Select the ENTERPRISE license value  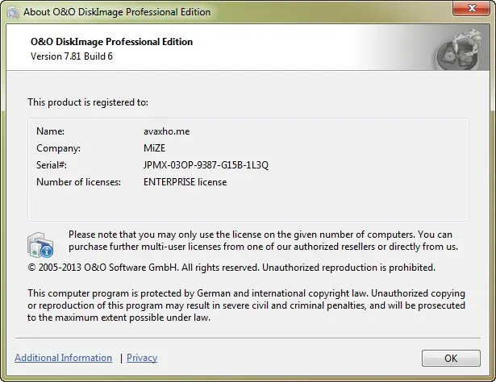pyautogui.click(x=185, y=182)
